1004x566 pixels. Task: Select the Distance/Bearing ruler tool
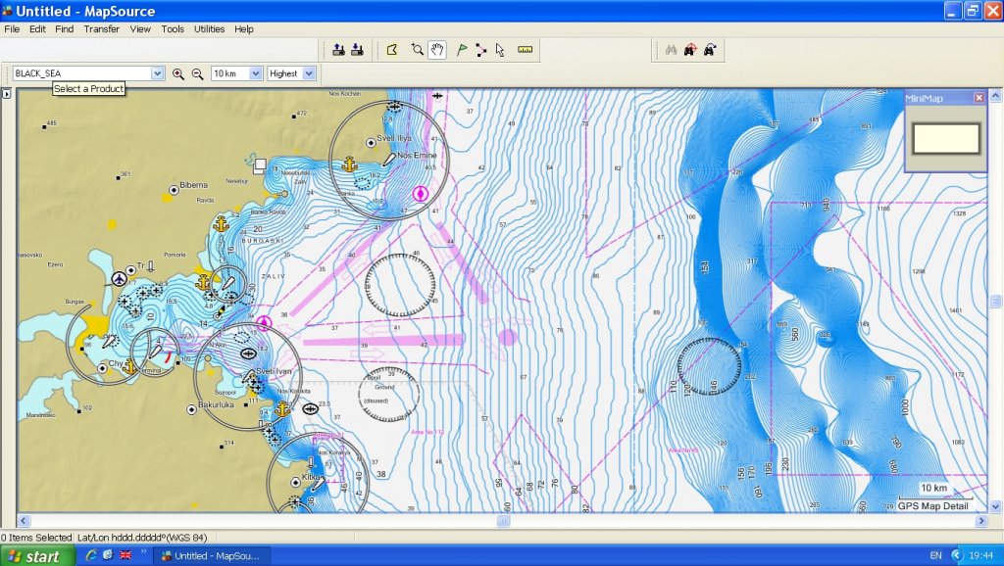[526, 50]
